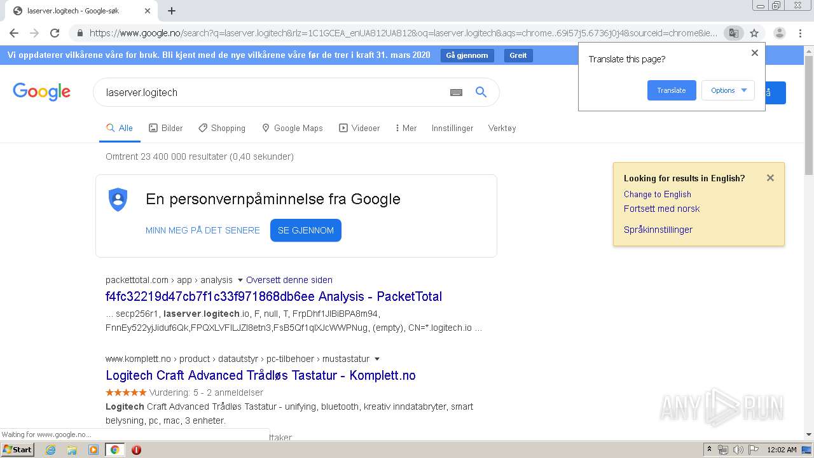814x458 pixels.
Task: Click the network tray icon
Action: (723, 450)
